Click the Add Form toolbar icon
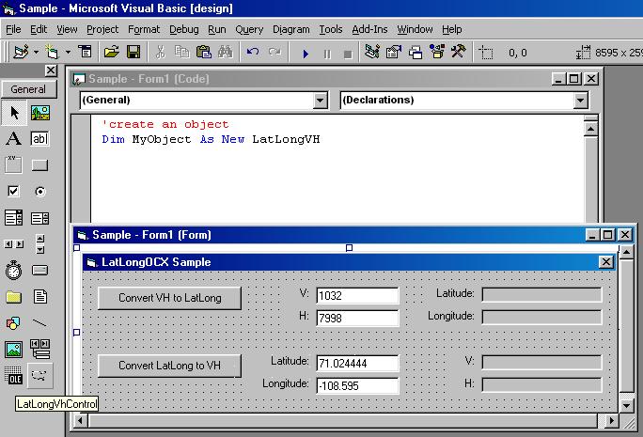This screenshot has height=437, width=643. coord(52,52)
